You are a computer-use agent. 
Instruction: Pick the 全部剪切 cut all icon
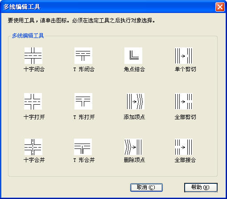184,102
